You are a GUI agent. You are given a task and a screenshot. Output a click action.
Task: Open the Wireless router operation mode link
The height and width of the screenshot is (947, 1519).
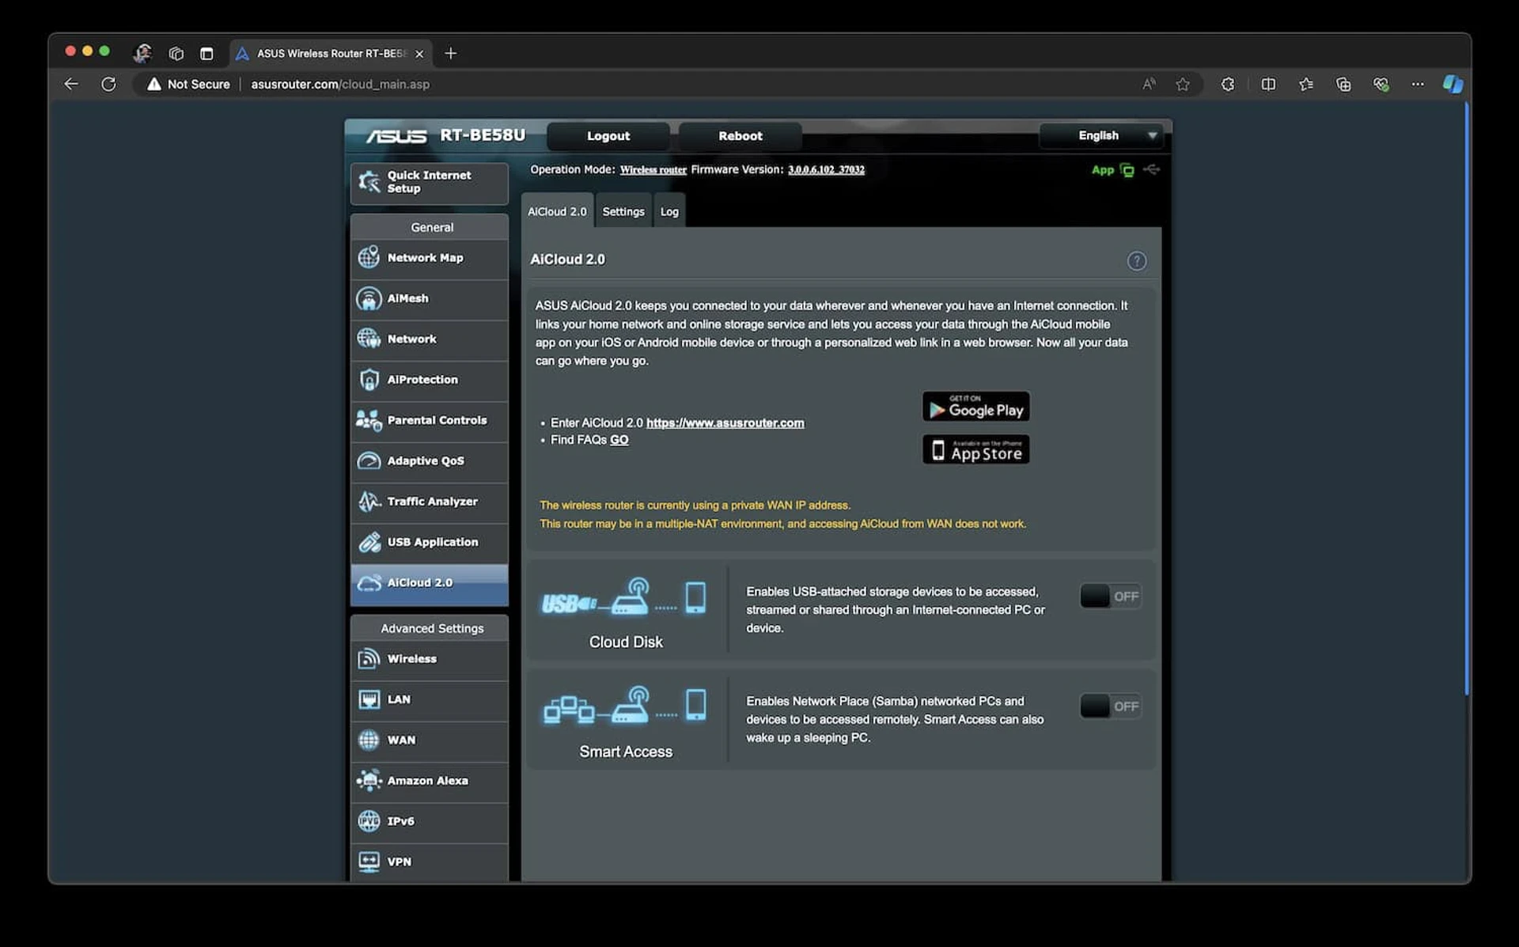(x=653, y=169)
